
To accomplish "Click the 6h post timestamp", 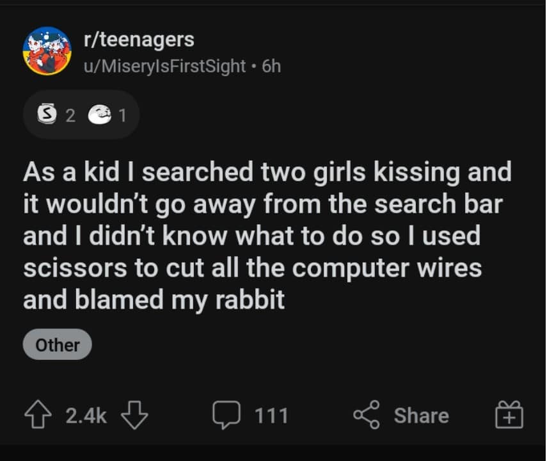I will (271, 66).
